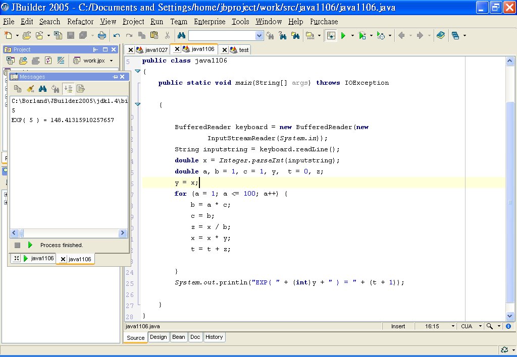This screenshot has height=357, width=517.
Task: Click the Paste clipboard icon
Action: tap(154, 35)
